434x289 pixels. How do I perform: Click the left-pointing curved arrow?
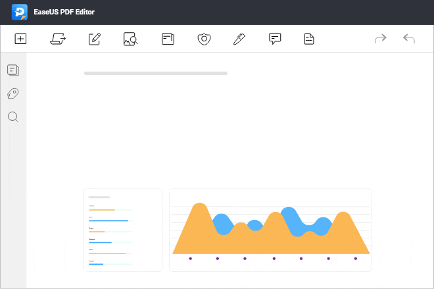(x=409, y=39)
